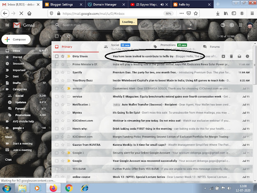
Task: Show search options dropdown in search bar
Action: (x=191, y=25)
